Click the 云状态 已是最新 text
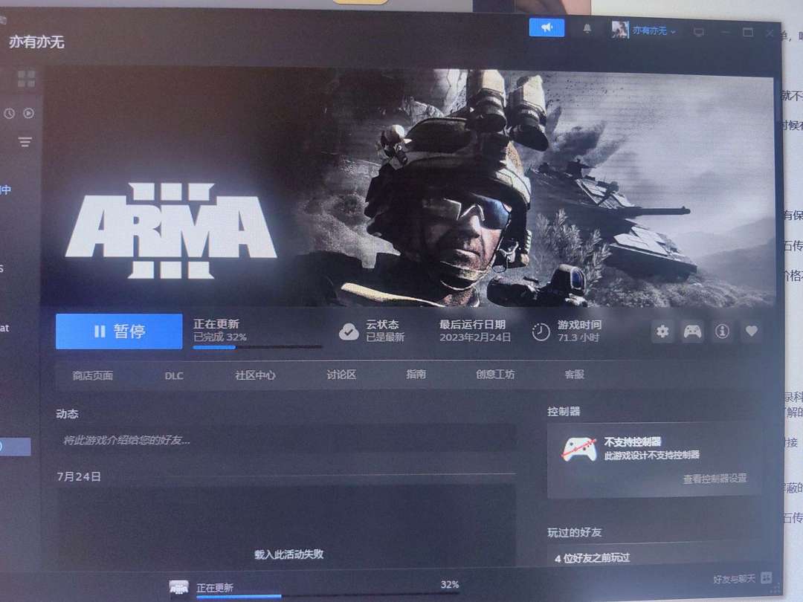This screenshot has width=803, height=602. coord(384,331)
